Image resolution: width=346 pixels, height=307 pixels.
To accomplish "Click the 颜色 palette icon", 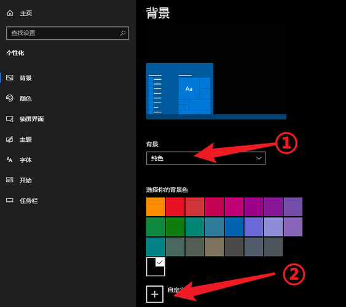I will click(x=9, y=98).
